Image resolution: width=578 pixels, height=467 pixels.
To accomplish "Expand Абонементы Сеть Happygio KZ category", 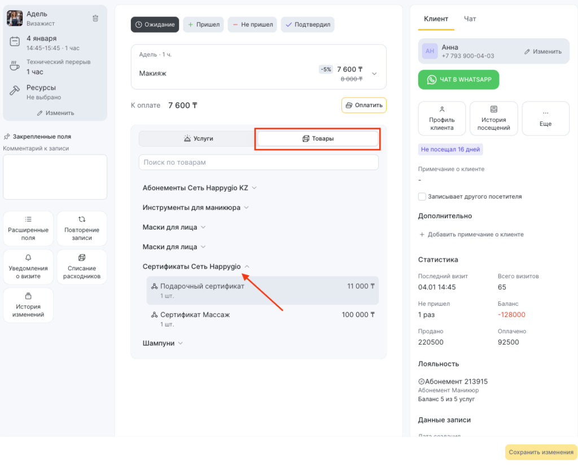I will (x=200, y=188).
